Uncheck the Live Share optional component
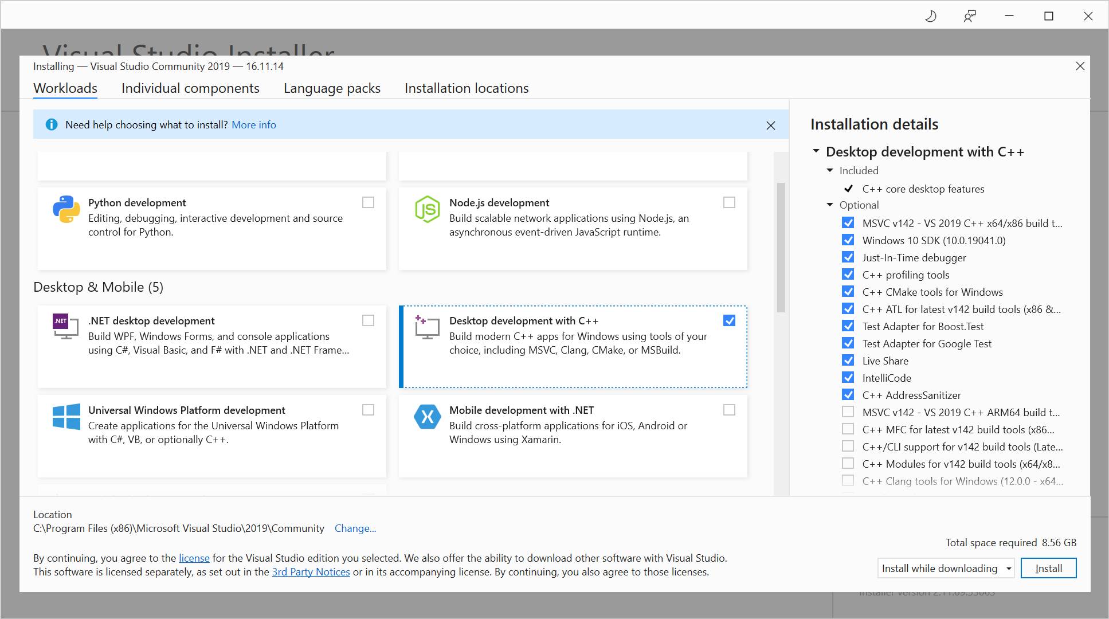1109x619 pixels. point(848,361)
